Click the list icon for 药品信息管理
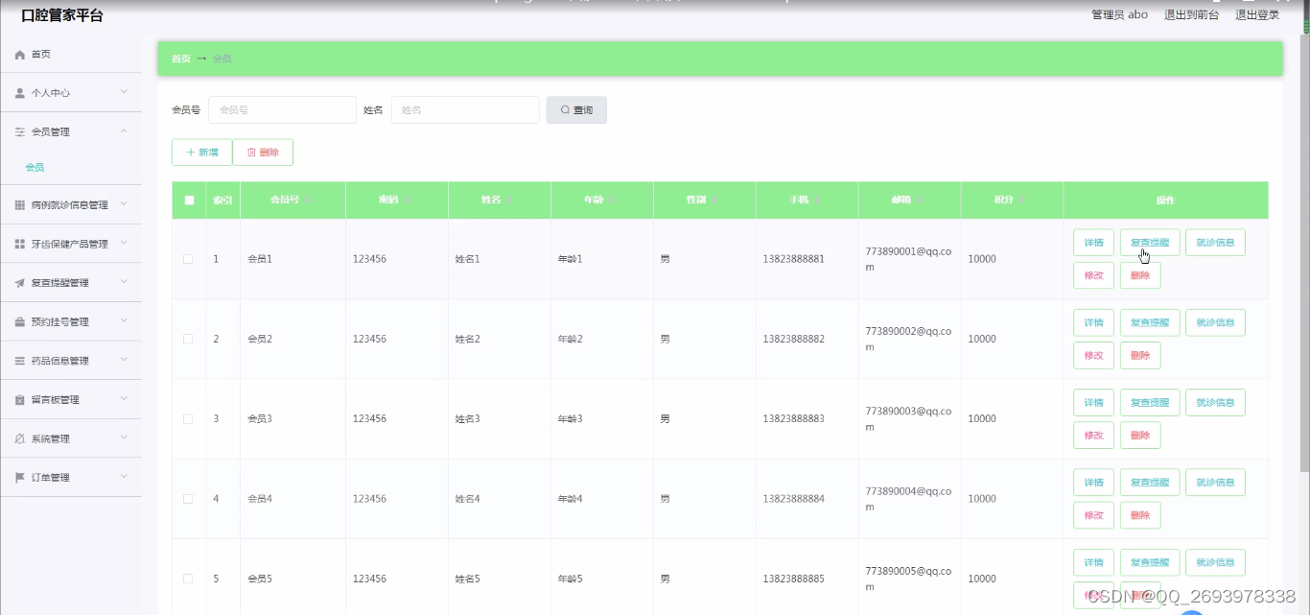This screenshot has height=615, width=1310. click(x=19, y=361)
